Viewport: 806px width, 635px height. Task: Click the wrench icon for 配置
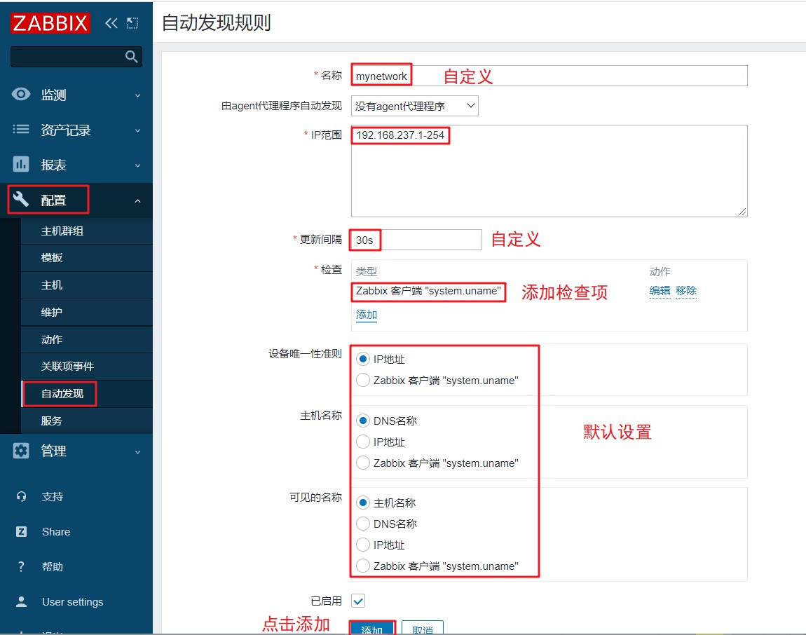[21, 199]
